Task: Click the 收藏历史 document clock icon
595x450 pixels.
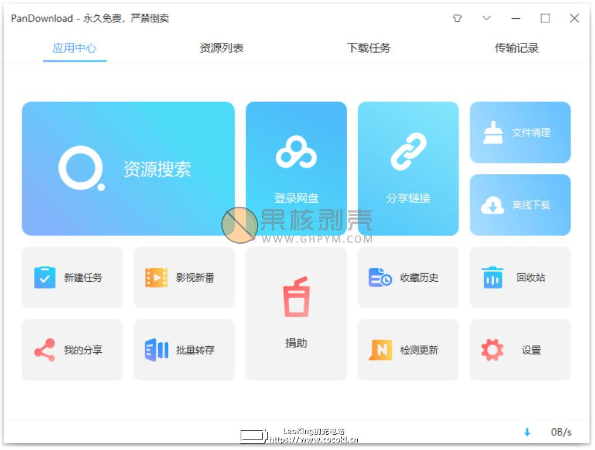Action: click(380, 278)
